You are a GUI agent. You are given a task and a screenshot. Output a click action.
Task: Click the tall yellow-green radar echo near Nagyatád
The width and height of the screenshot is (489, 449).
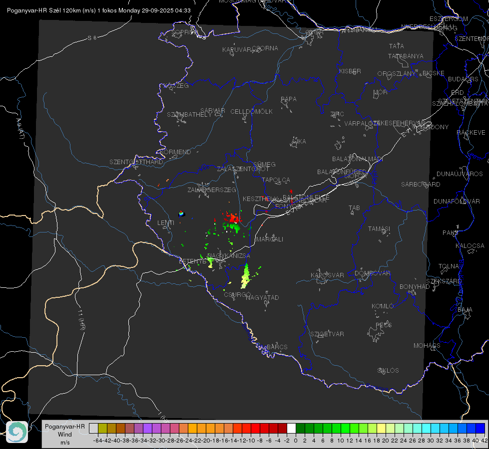pyautogui.click(x=245, y=276)
